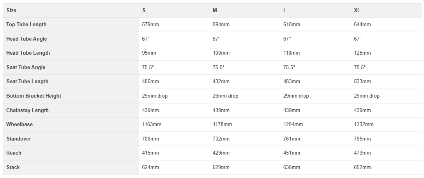Click the Seat Tube Length row label
Viewport: 424px width, 178px height.
pyautogui.click(x=27, y=81)
